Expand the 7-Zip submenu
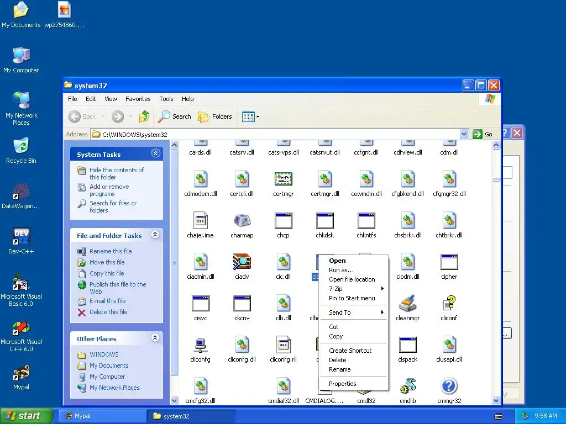Viewport: 566px width, 424px height. (354, 288)
